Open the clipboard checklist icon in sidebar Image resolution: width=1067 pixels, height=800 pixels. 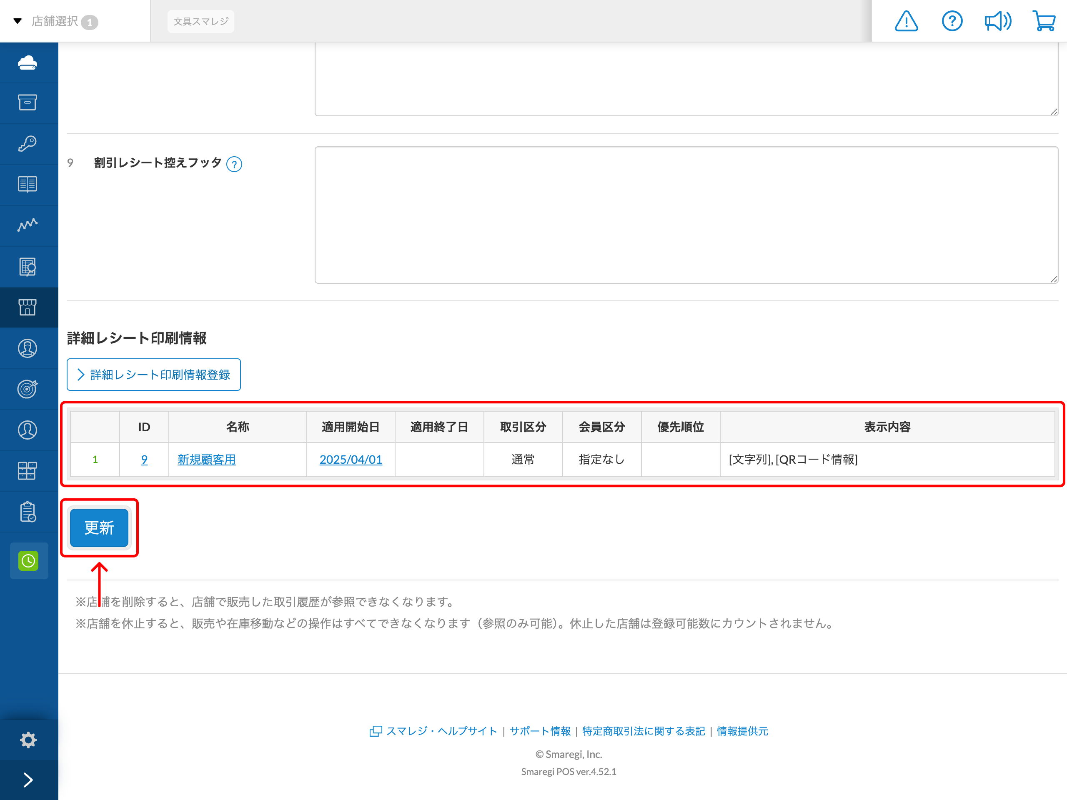tap(28, 512)
